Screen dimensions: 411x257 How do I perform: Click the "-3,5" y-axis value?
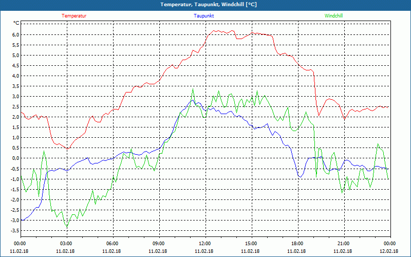15,230
